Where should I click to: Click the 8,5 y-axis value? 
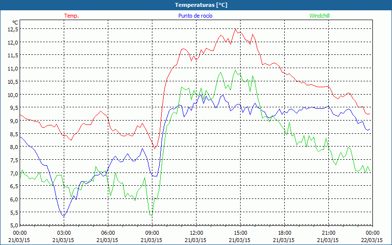[14, 134]
